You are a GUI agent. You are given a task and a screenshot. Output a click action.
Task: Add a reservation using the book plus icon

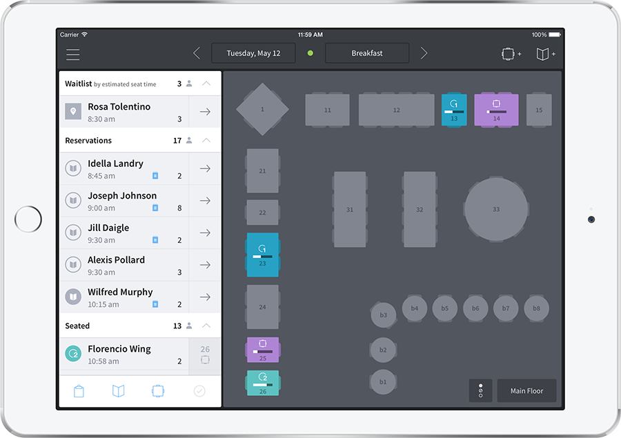(x=546, y=53)
